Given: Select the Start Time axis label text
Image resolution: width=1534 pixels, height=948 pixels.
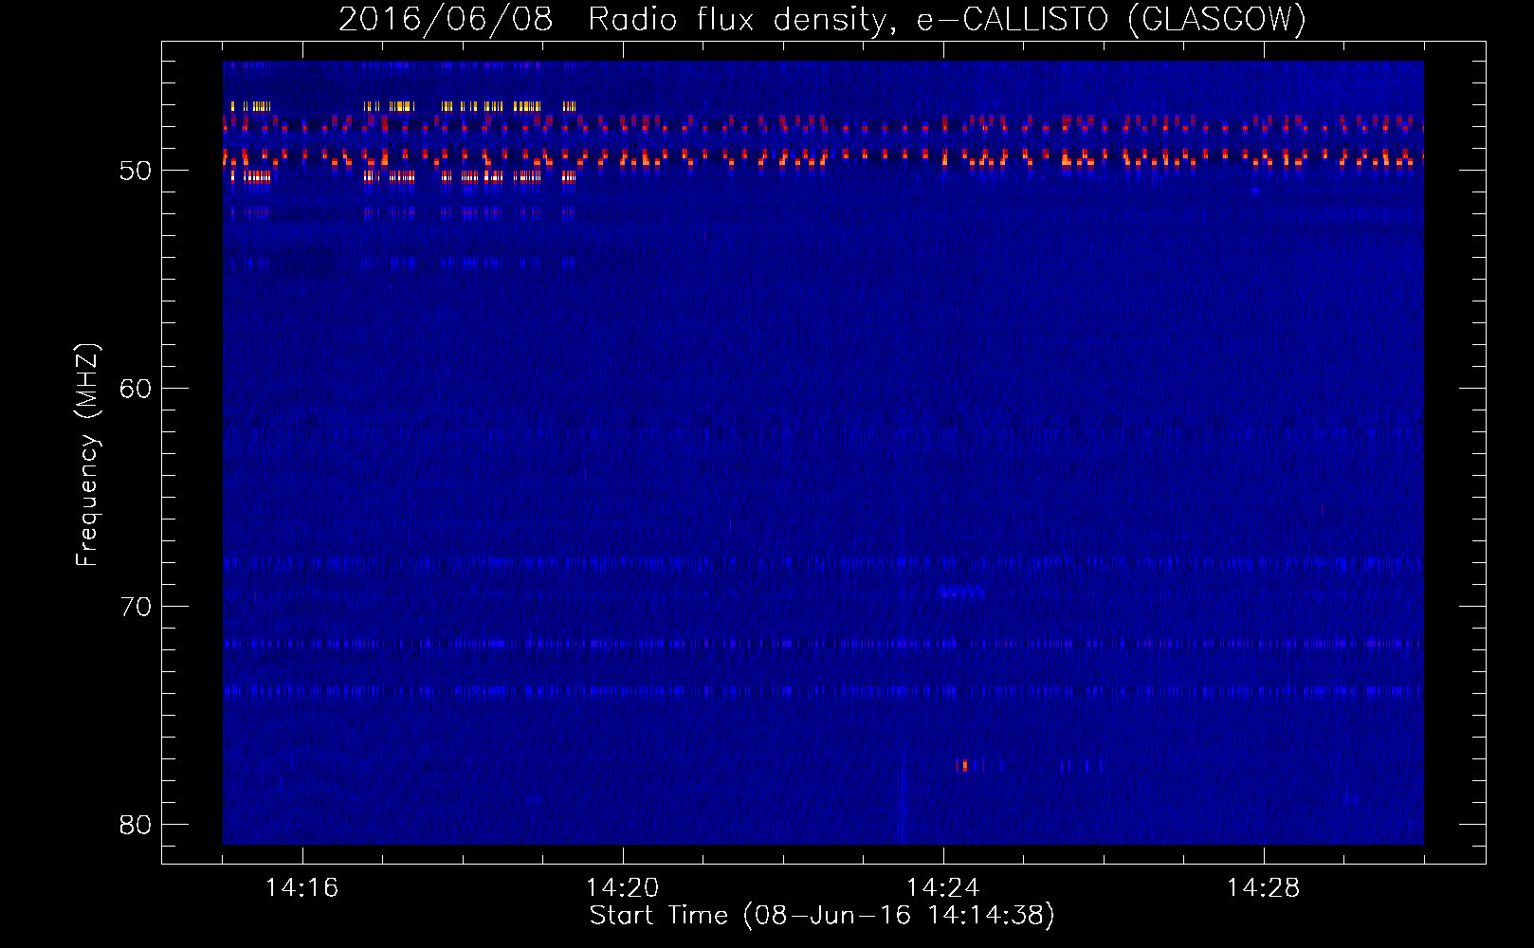Looking at the screenshot, I should pyautogui.click(x=822, y=916).
